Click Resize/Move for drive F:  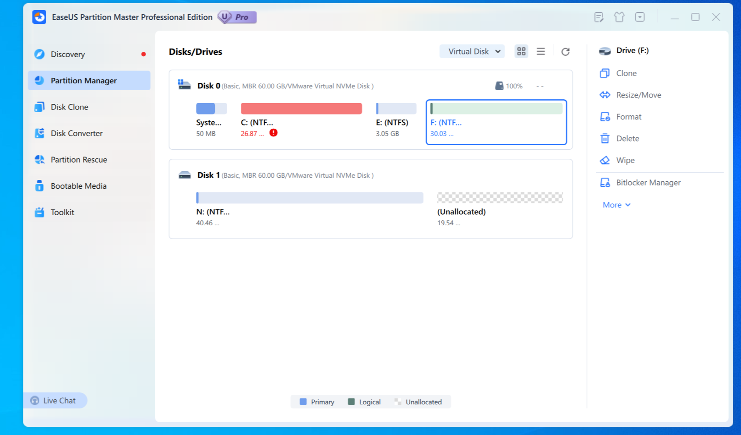click(x=638, y=95)
